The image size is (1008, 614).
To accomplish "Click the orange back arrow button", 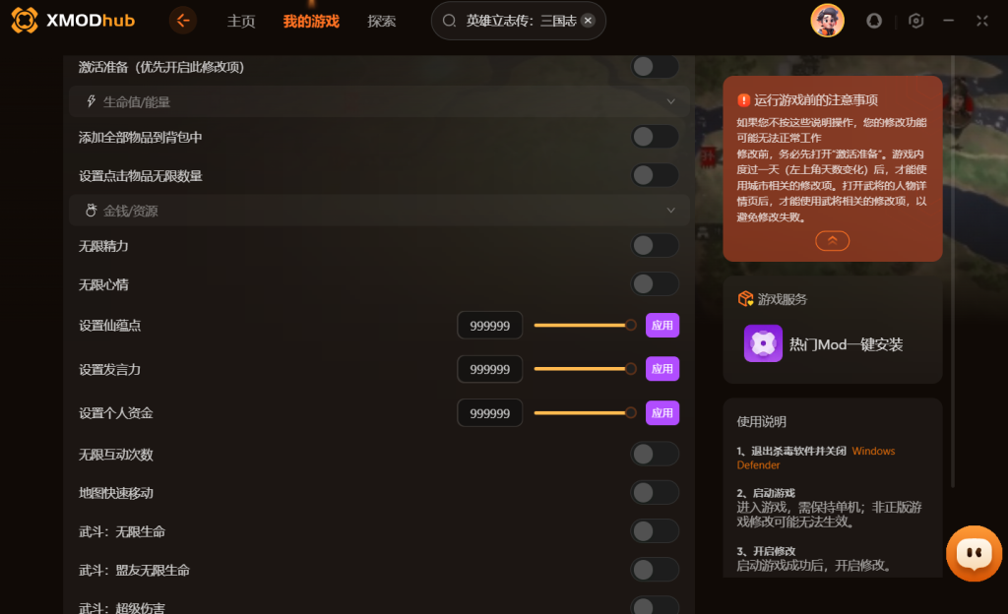I will tap(183, 21).
